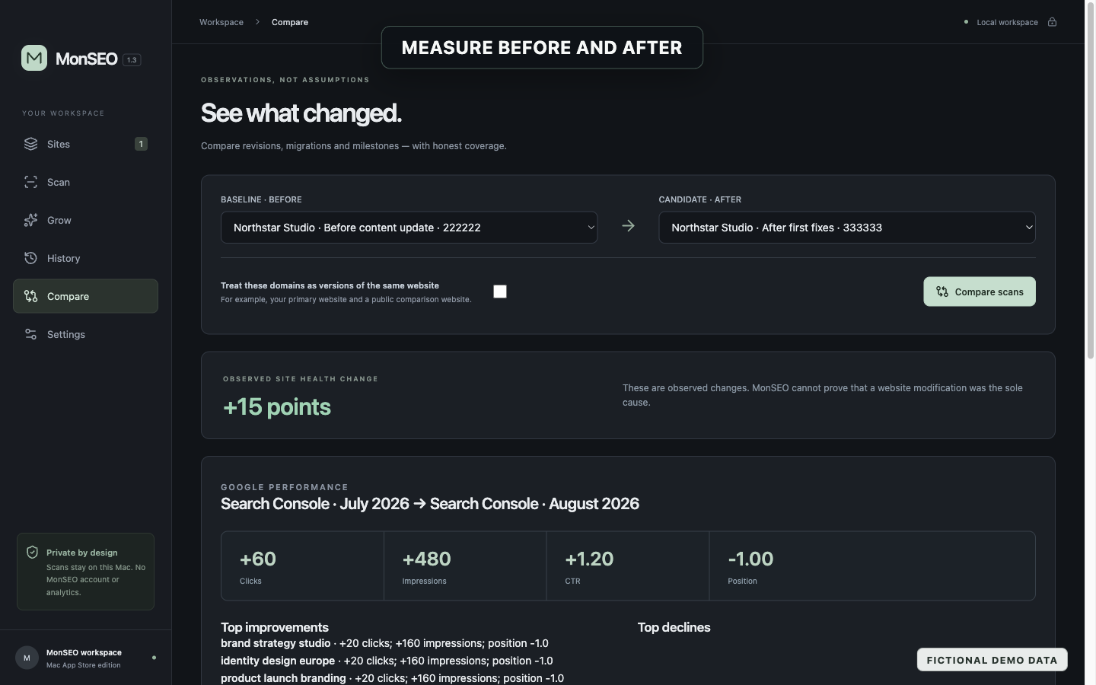Click the +1.20 CTR metric cell
The image size is (1096, 685).
point(628,566)
